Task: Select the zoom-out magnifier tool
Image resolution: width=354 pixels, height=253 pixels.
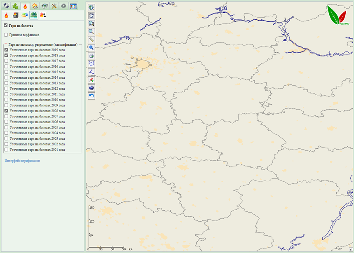Action: [x=91, y=32]
